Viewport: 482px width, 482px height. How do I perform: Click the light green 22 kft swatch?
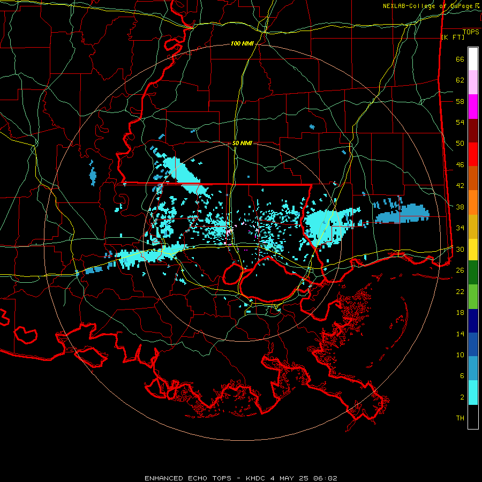pos(473,297)
